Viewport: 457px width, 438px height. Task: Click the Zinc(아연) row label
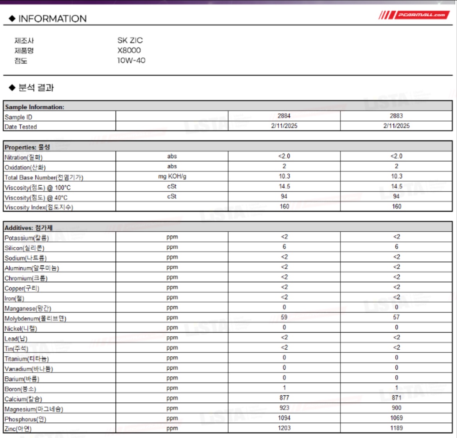pyautogui.click(x=18, y=429)
